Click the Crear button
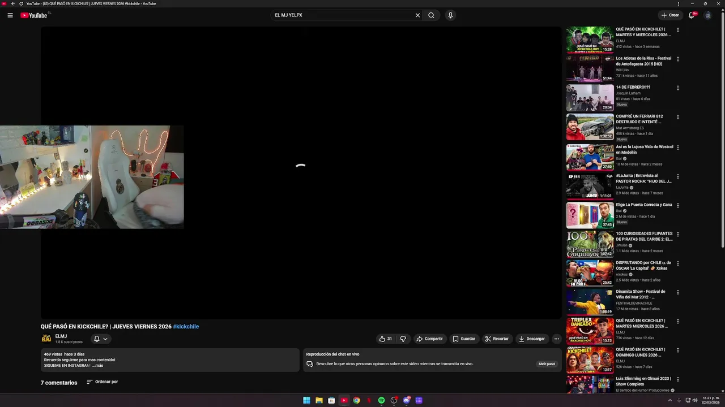This screenshot has height=407, width=725. coord(670,15)
